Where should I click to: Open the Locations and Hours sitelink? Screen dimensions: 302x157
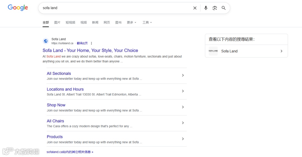[x=65, y=89]
